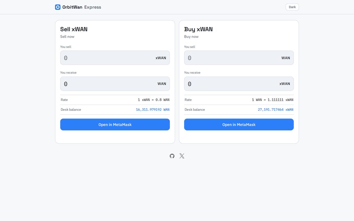354x221 pixels.
Task: Open the X (Twitter) icon link
Action: [x=182, y=156]
